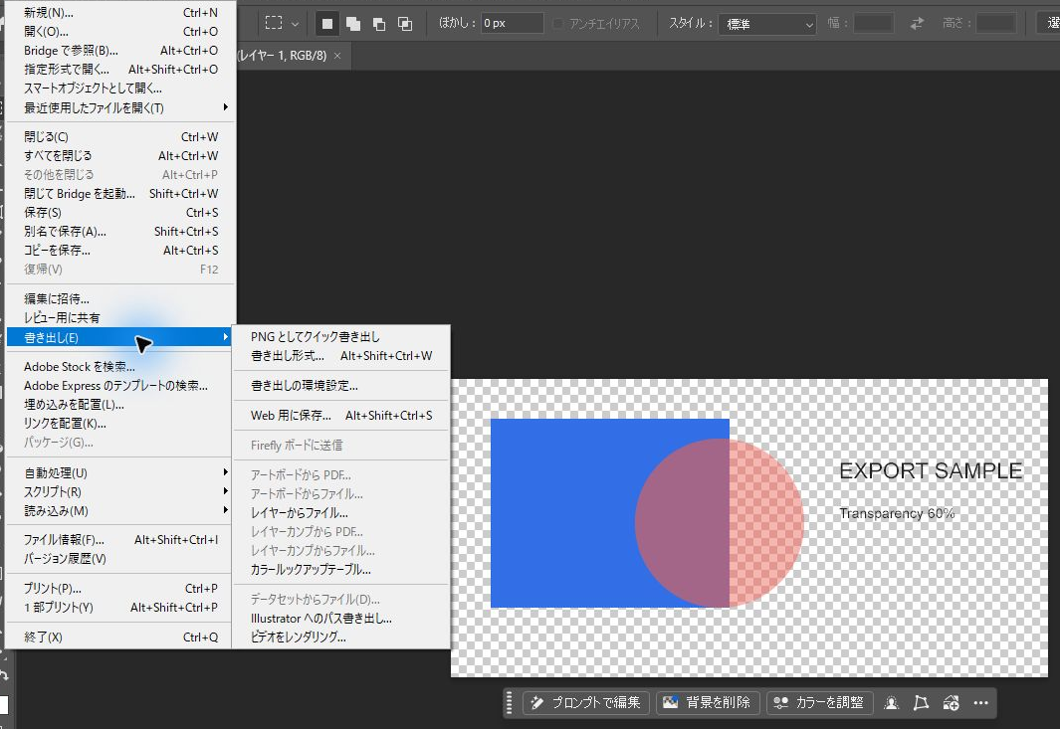
Task: Choose Bridge で参照(B)... menu item
Action: click(120, 50)
